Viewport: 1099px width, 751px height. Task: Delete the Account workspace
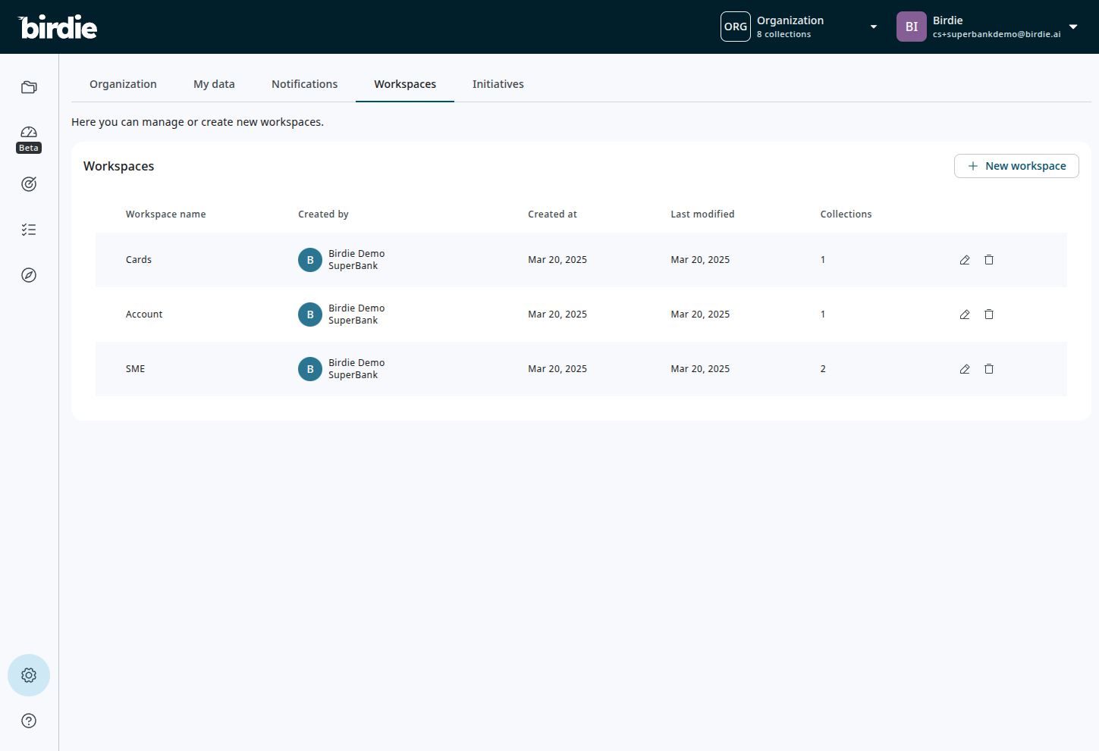989,314
